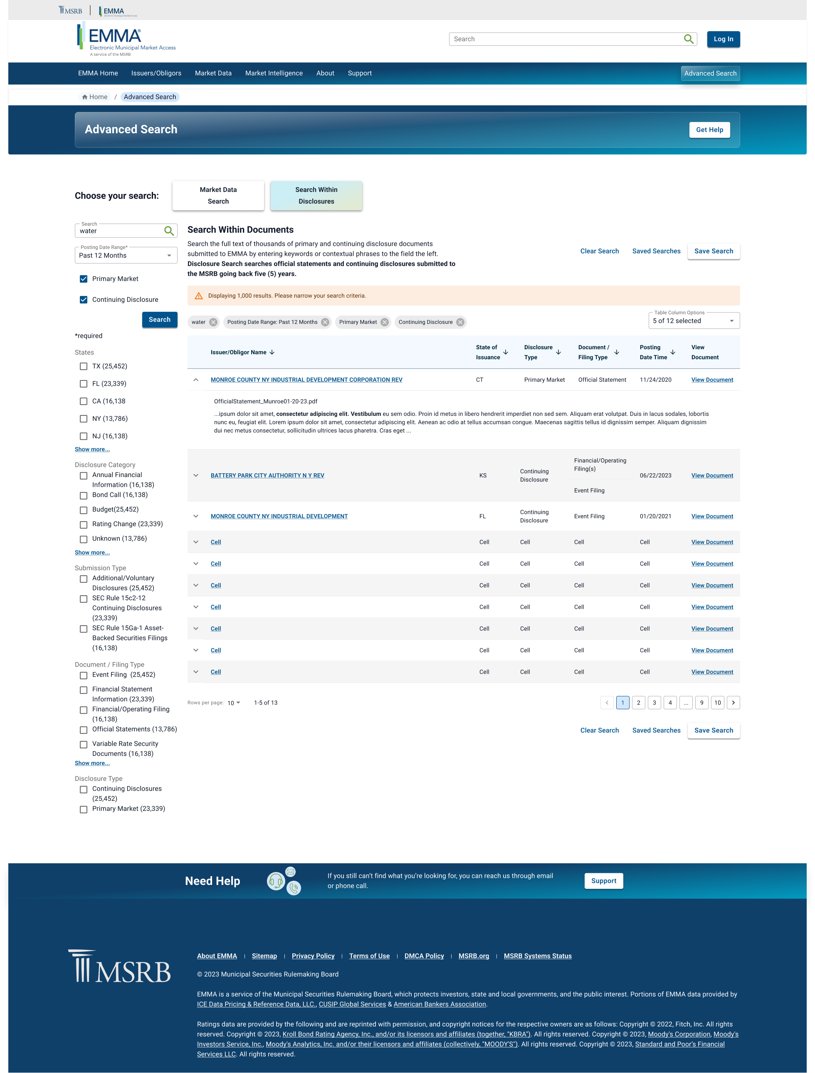Screen dimensions: 815x1073
Task: Click the blue Search button
Action: (x=160, y=320)
